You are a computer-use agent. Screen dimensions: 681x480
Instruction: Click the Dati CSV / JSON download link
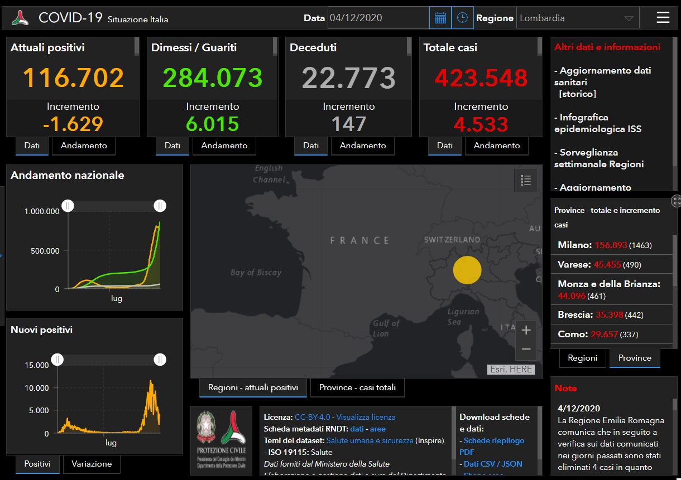click(x=493, y=464)
